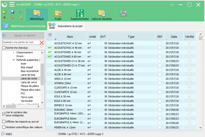
Task: Expand the Cloisonnement tree node
Action: 14,53
